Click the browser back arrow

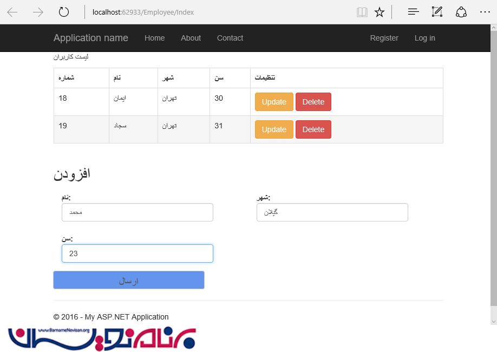click(12, 12)
